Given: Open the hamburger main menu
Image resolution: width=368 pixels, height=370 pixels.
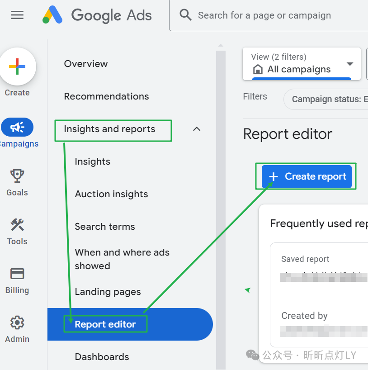Looking at the screenshot, I should 17,15.
